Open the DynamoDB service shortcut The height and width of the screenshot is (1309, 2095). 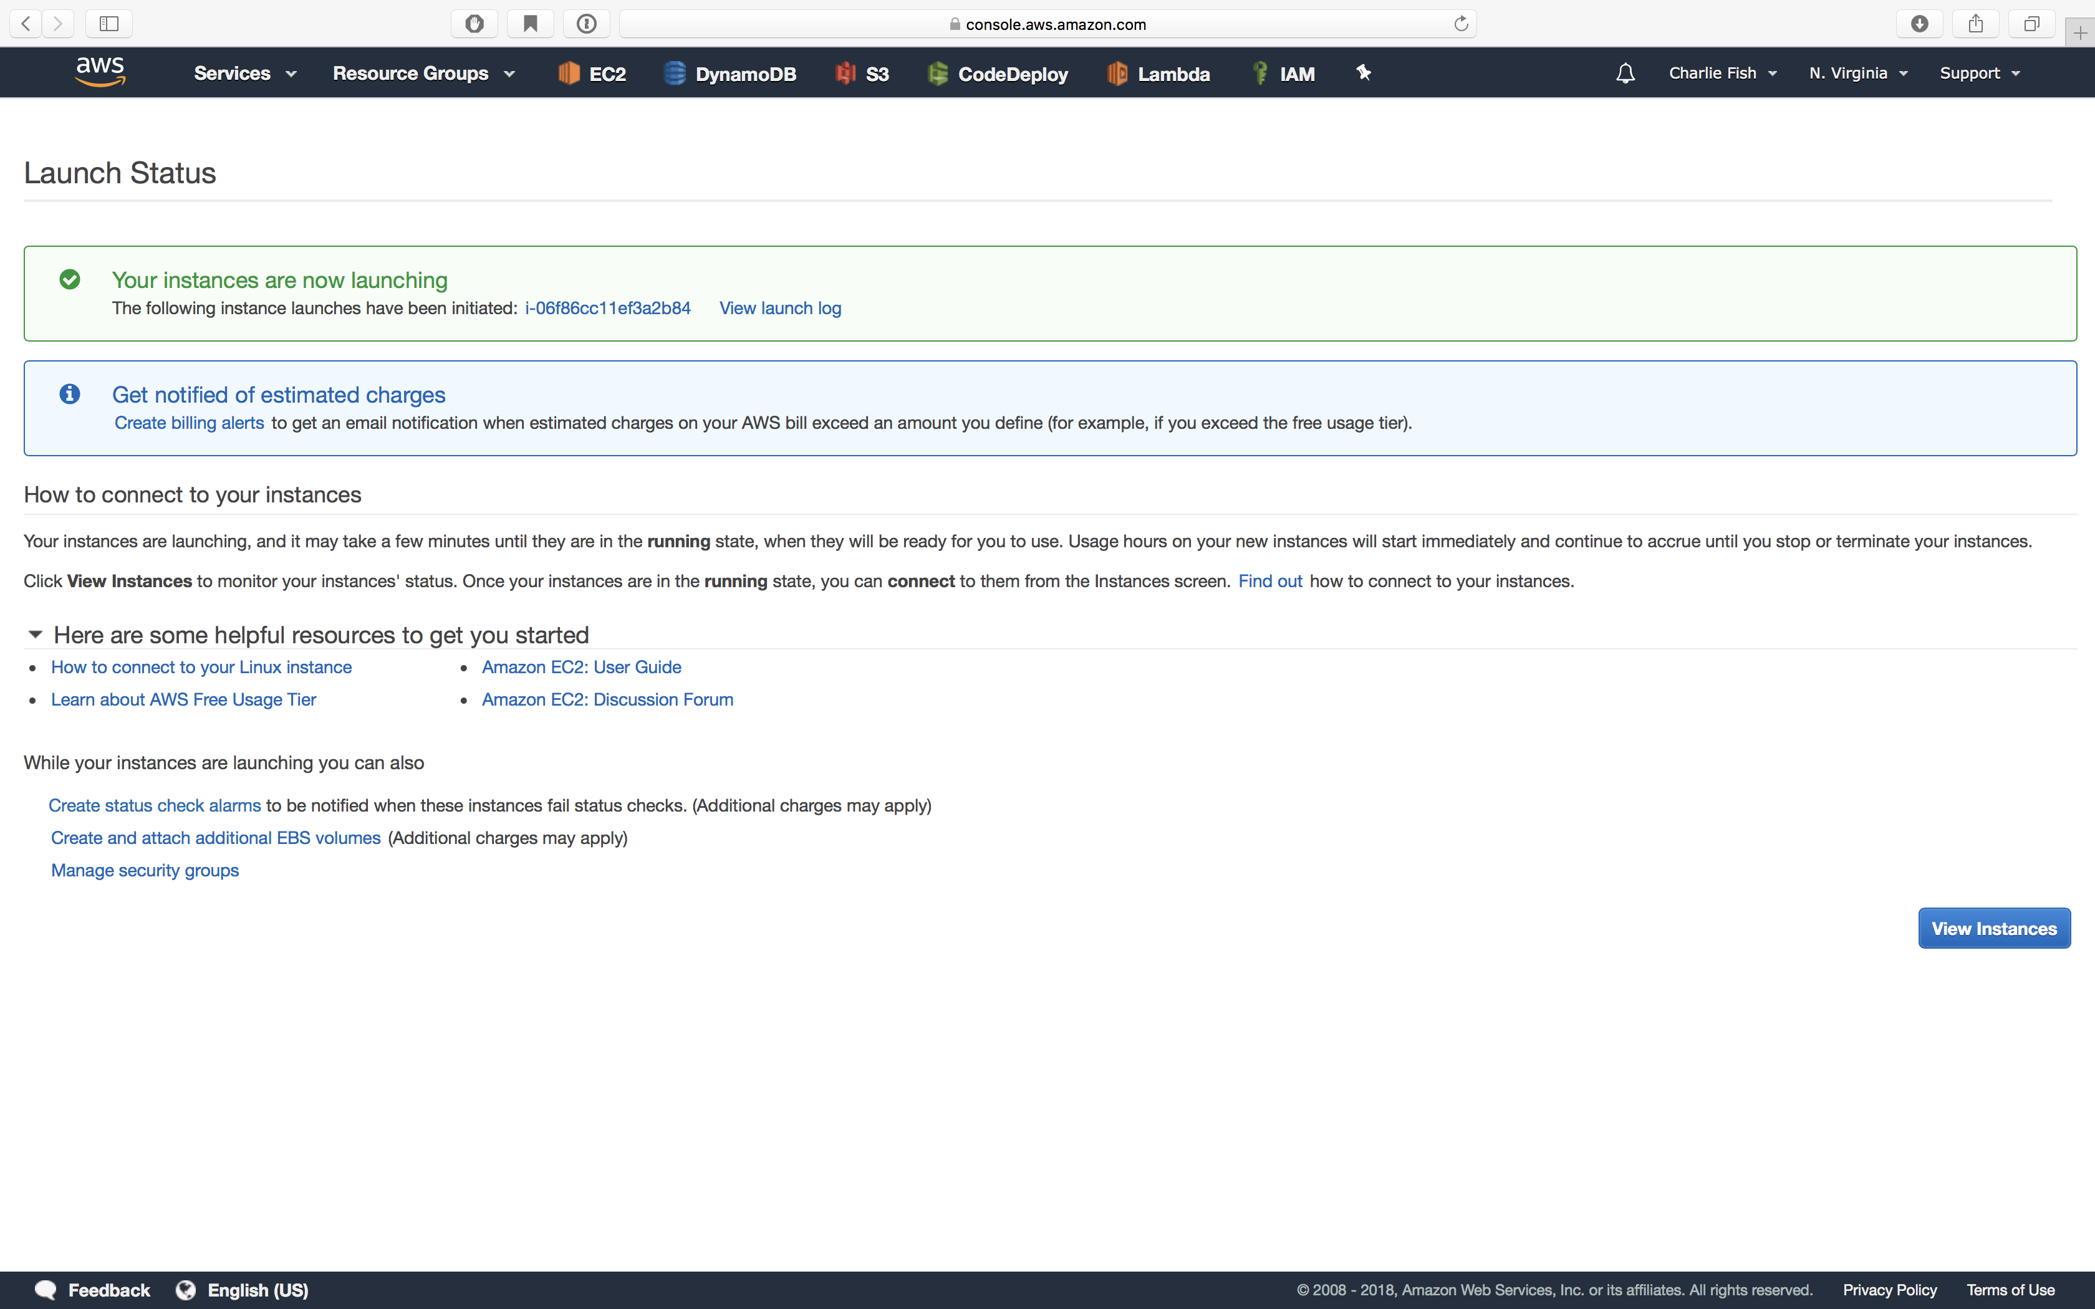(730, 73)
